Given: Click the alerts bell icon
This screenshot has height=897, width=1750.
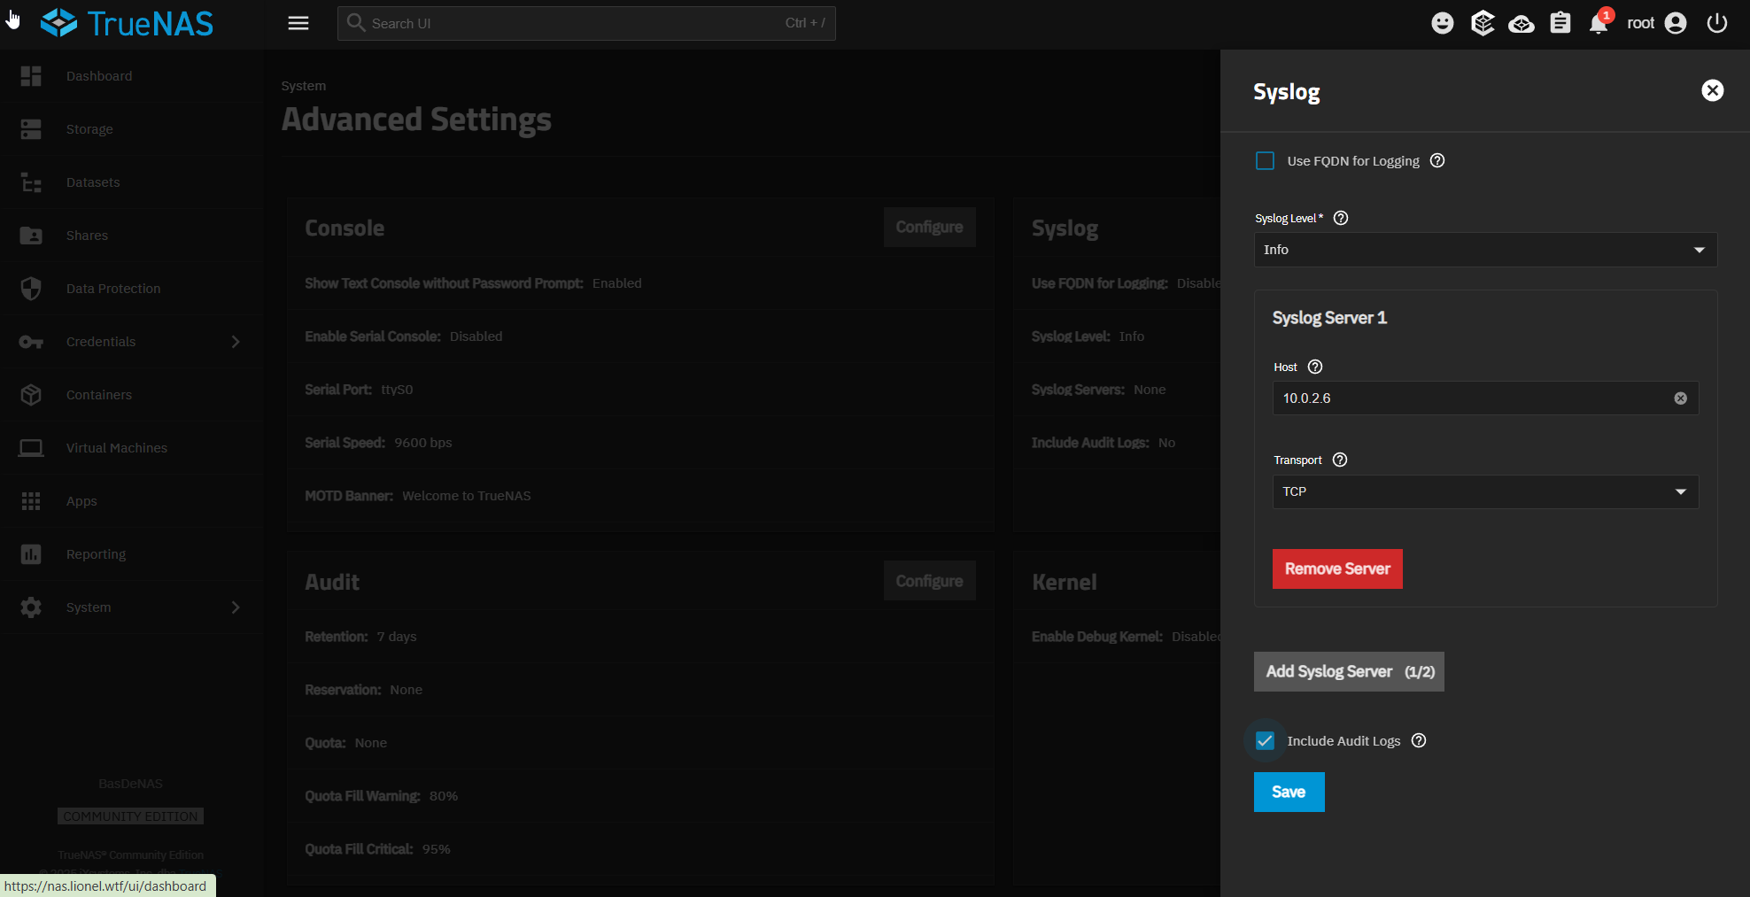Looking at the screenshot, I should coord(1599,24).
